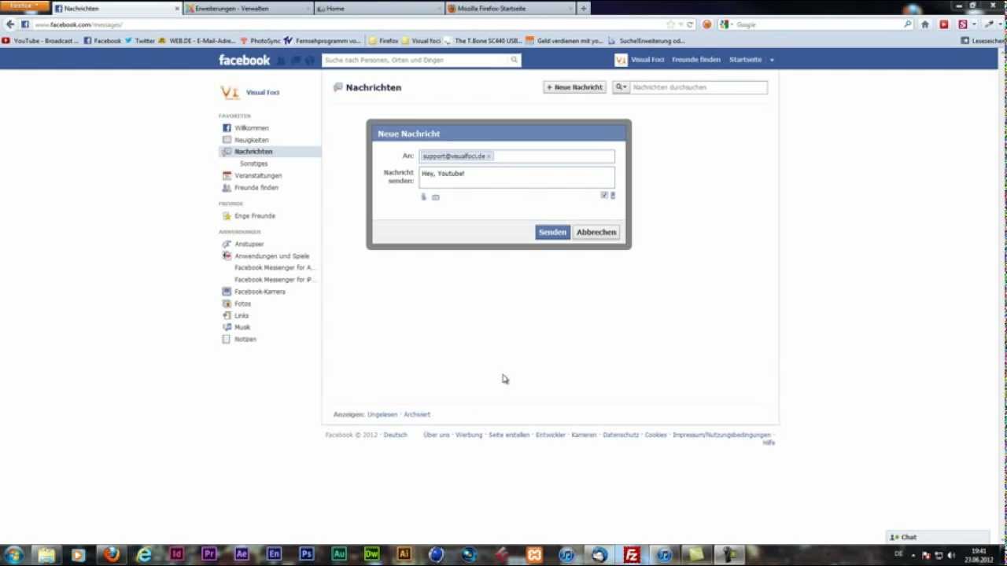
Task: Open Internet Explorer from the taskbar
Action: [x=144, y=555]
